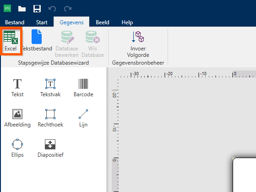Pick the Lijn drawing tool
The width and height of the screenshot is (256, 192).
pos(83,118)
